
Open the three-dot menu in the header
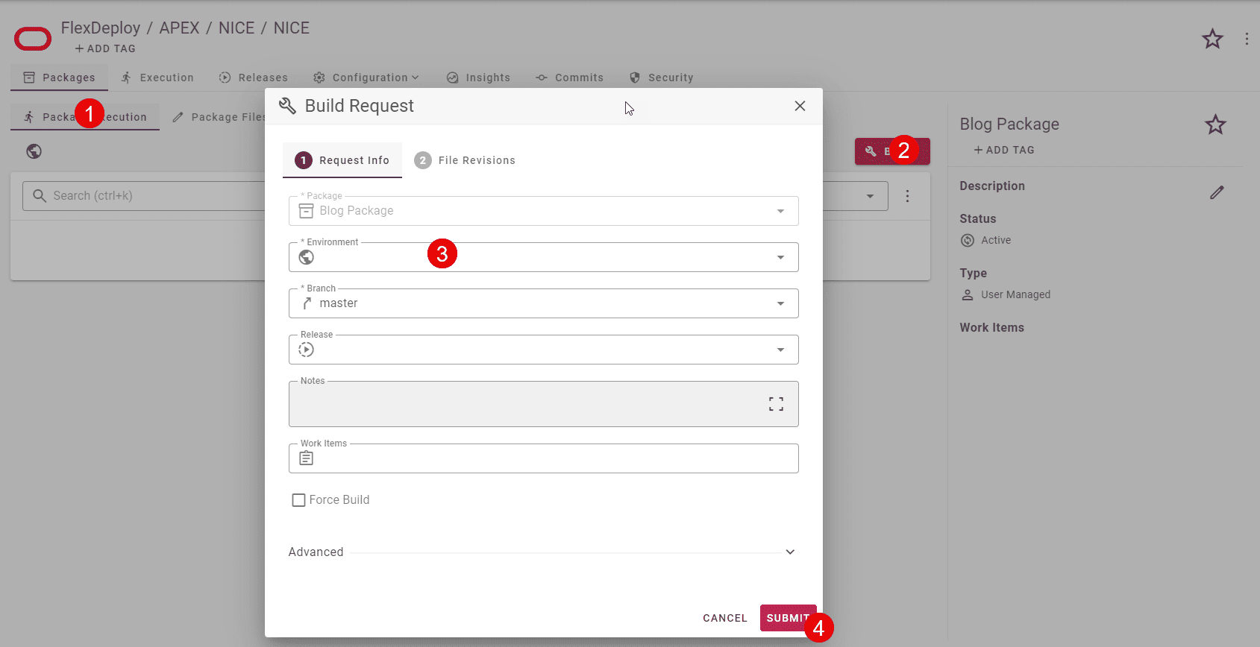point(1247,39)
